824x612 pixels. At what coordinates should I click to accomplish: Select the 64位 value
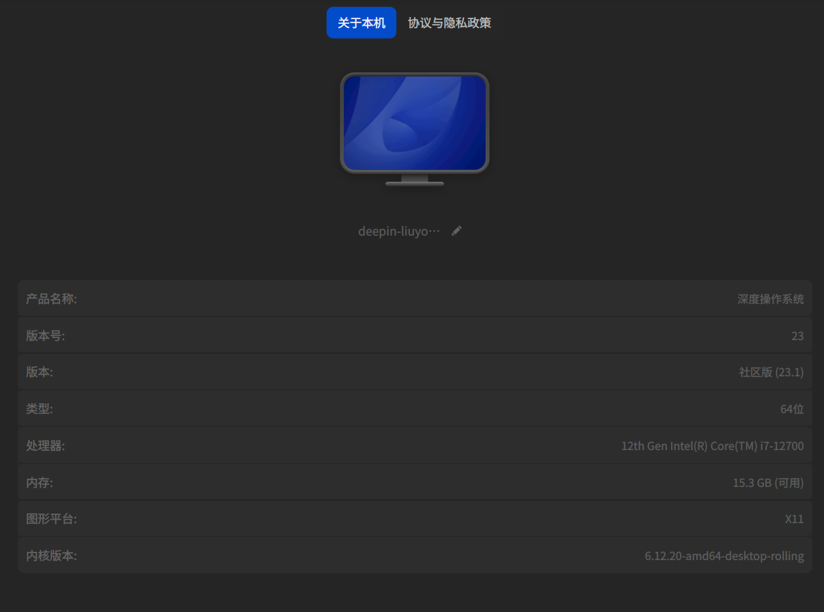click(x=792, y=409)
